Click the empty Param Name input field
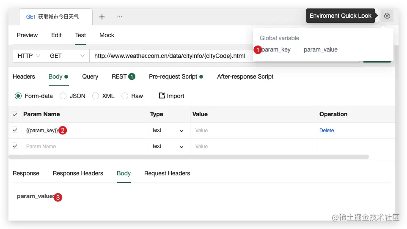 pos(84,147)
